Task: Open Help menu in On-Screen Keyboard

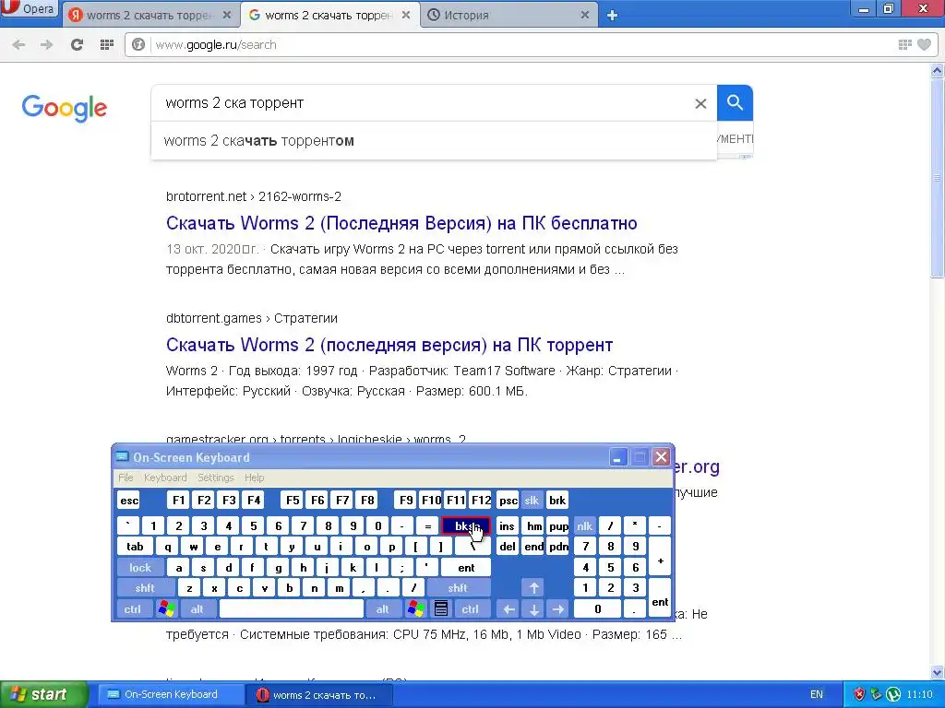Action: (x=254, y=478)
